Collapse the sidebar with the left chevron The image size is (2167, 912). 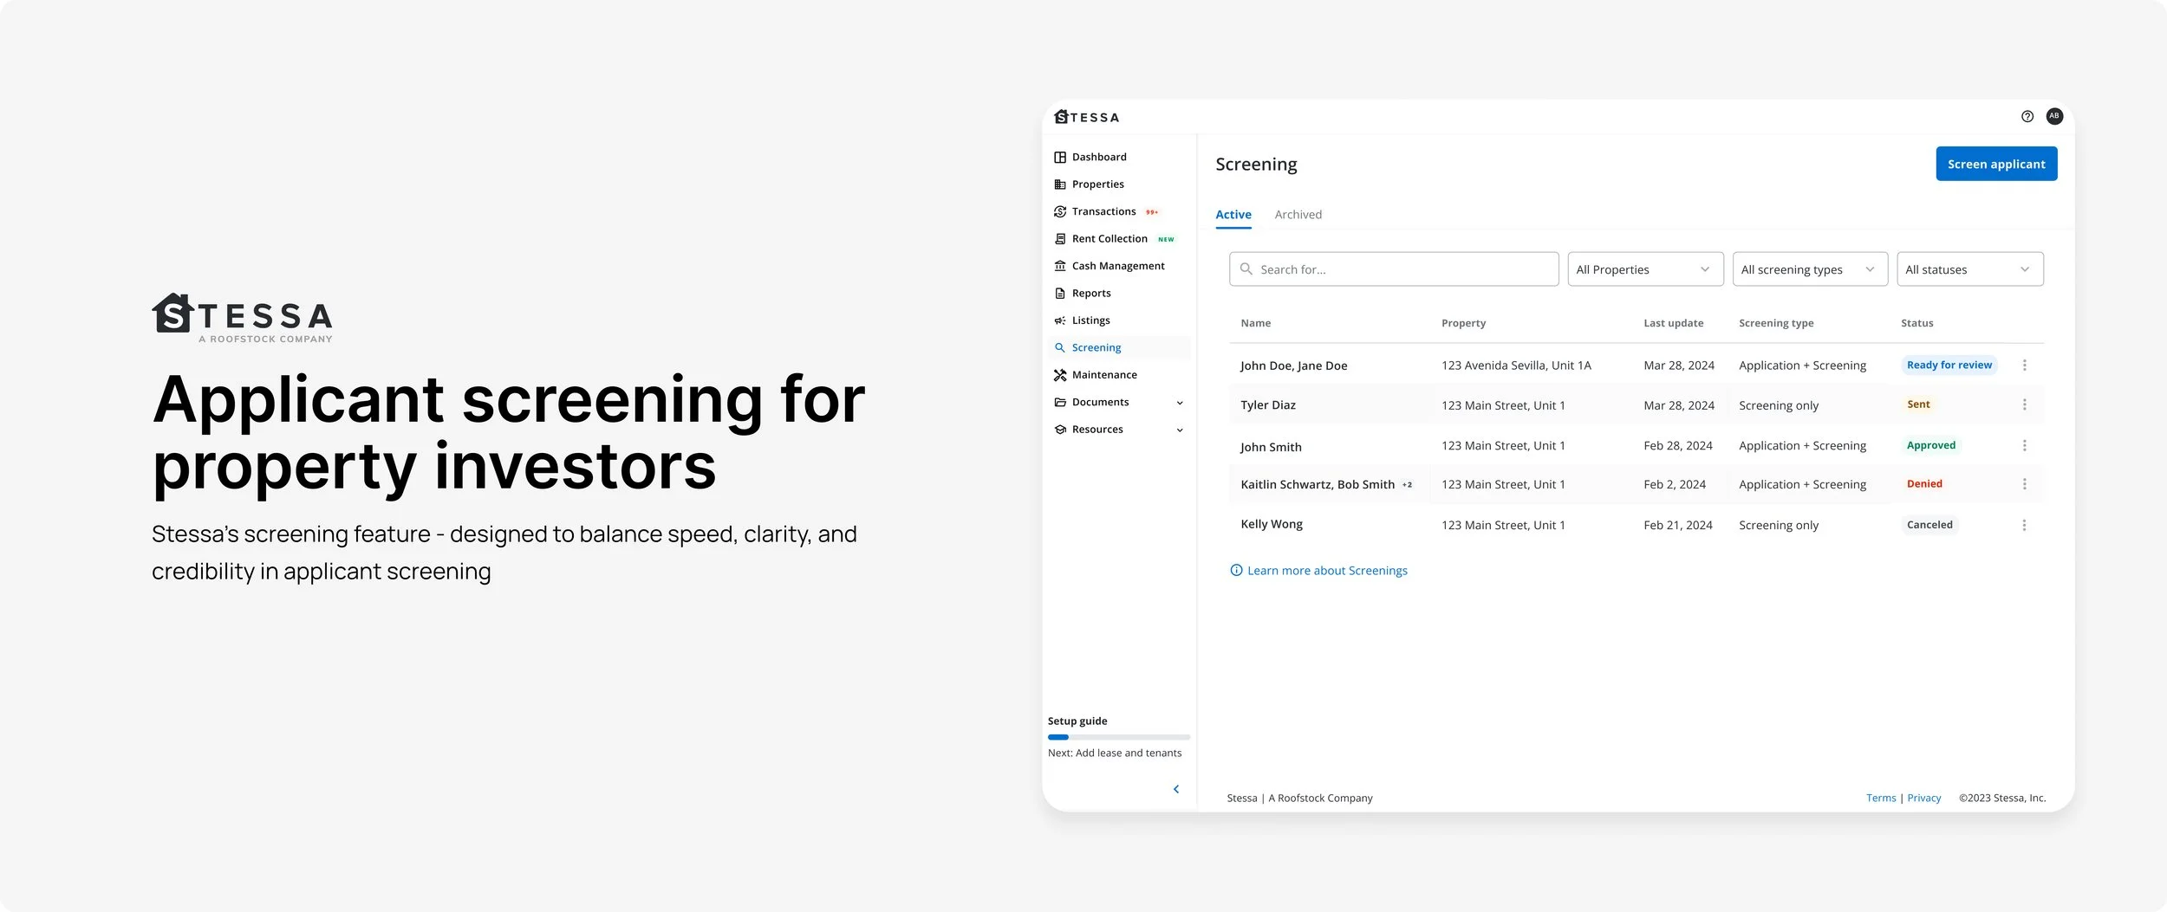tap(1176, 789)
